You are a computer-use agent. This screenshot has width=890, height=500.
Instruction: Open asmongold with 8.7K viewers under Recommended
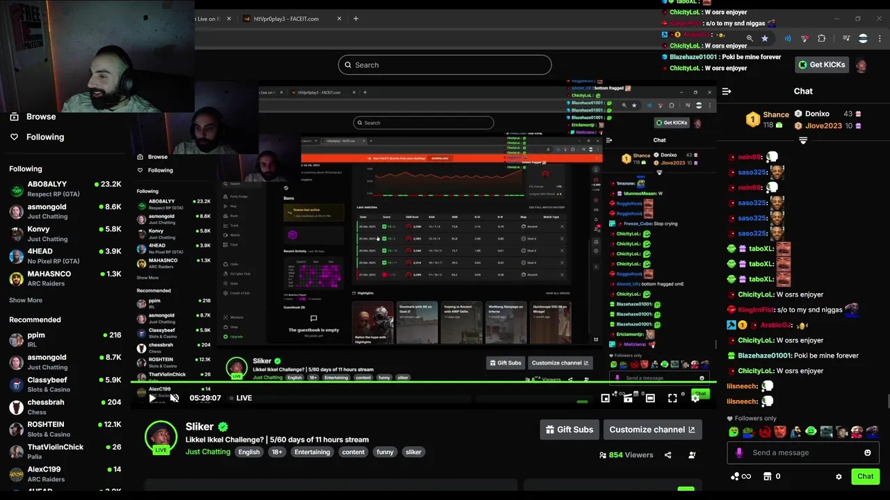point(65,362)
